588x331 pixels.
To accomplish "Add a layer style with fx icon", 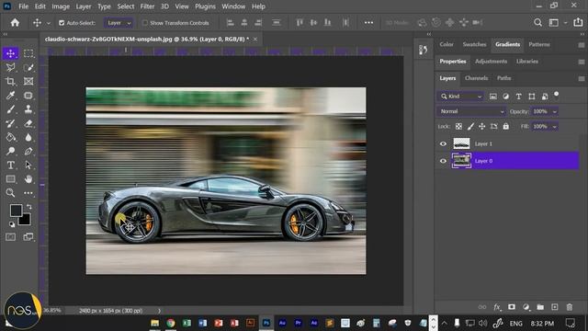I will pos(497,307).
